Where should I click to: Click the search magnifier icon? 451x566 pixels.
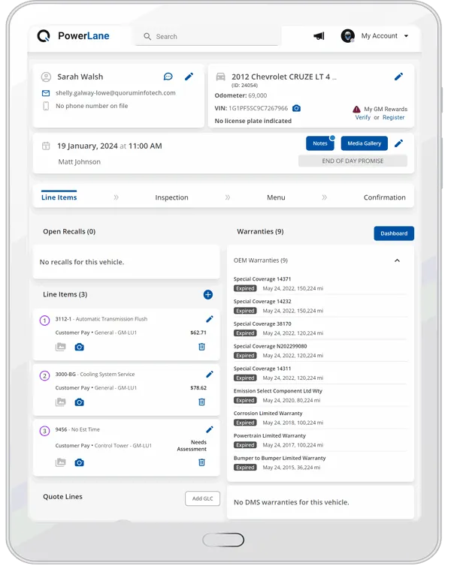tap(147, 37)
